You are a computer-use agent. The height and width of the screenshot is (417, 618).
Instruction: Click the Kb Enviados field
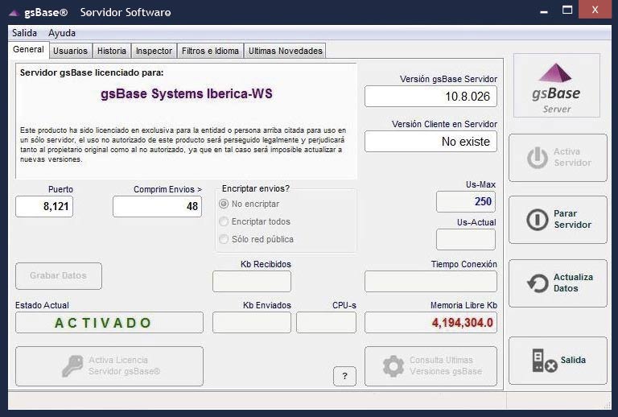(252, 322)
